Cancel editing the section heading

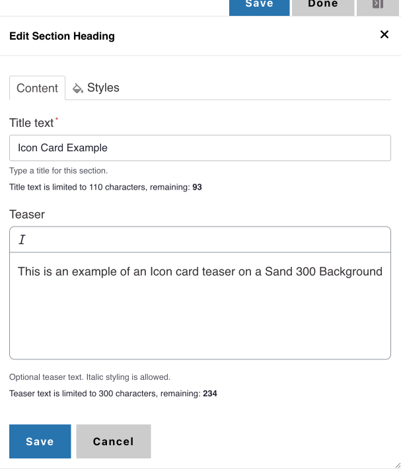pos(114,441)
